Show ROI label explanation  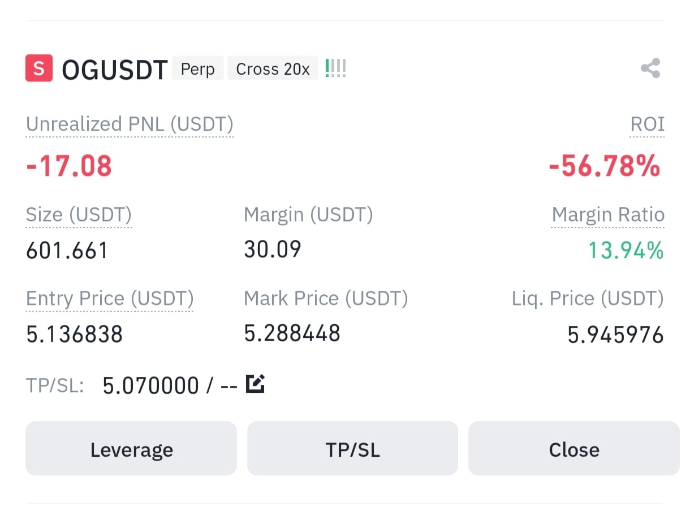click(648, 125)
